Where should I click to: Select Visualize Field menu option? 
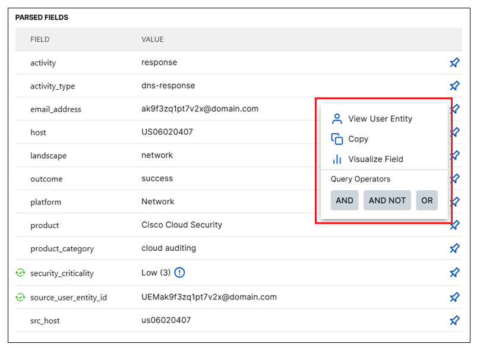click(x=375, y=159)
